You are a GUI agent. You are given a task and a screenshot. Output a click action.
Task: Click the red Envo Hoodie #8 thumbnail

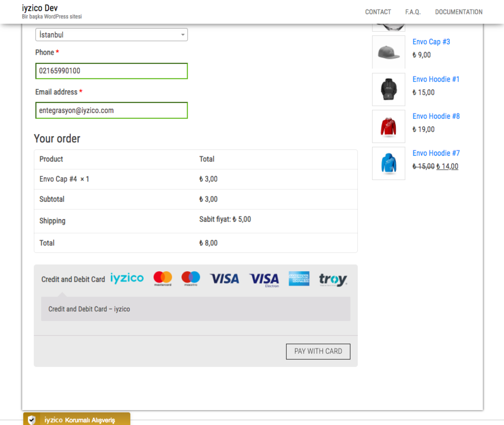click(388, 126)
